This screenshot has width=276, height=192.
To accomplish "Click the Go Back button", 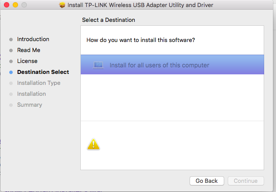I will [207, 181].
